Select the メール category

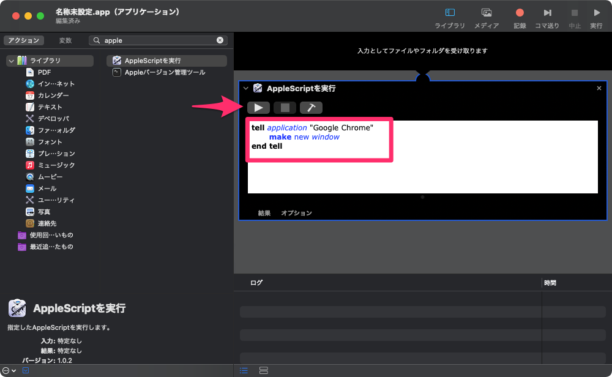41,188
